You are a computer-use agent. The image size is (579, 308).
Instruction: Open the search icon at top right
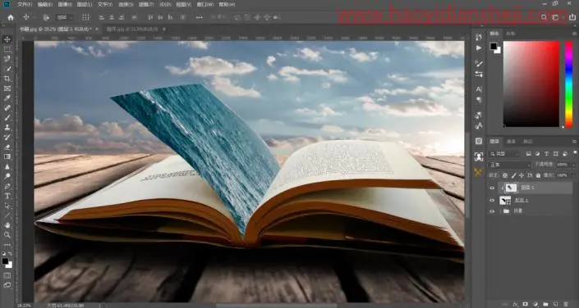(x=544, y=17)
